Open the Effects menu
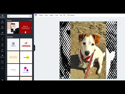This screenshot has height=94, width=125. [x=41, y=15]
